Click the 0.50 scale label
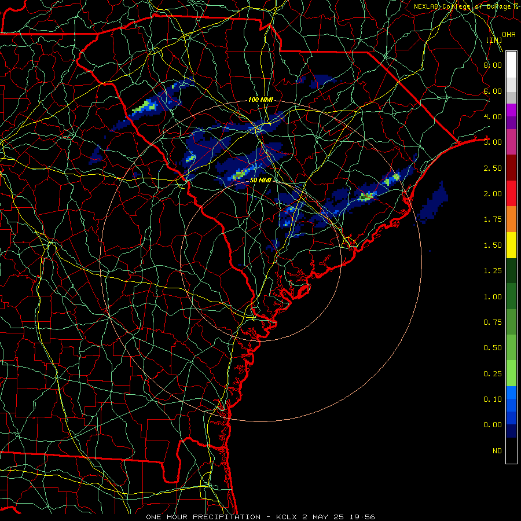The image size is (521, 521). 493,348
